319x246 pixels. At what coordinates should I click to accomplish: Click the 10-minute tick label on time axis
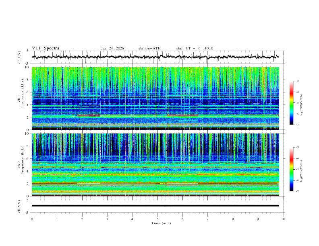[283, 219]
